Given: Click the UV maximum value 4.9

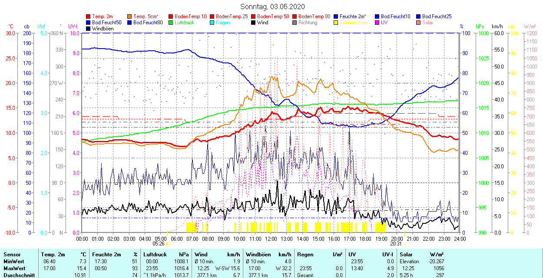Looking at the screenshot, I should point(390,268).
